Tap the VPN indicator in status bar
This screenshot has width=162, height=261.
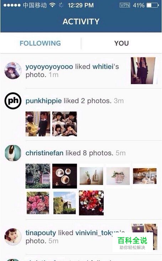pos(125,5)
